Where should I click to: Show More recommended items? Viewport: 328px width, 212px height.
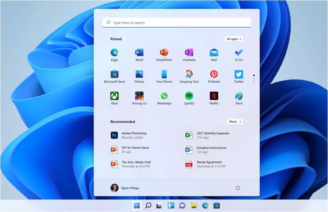click(x=235, y=121)
